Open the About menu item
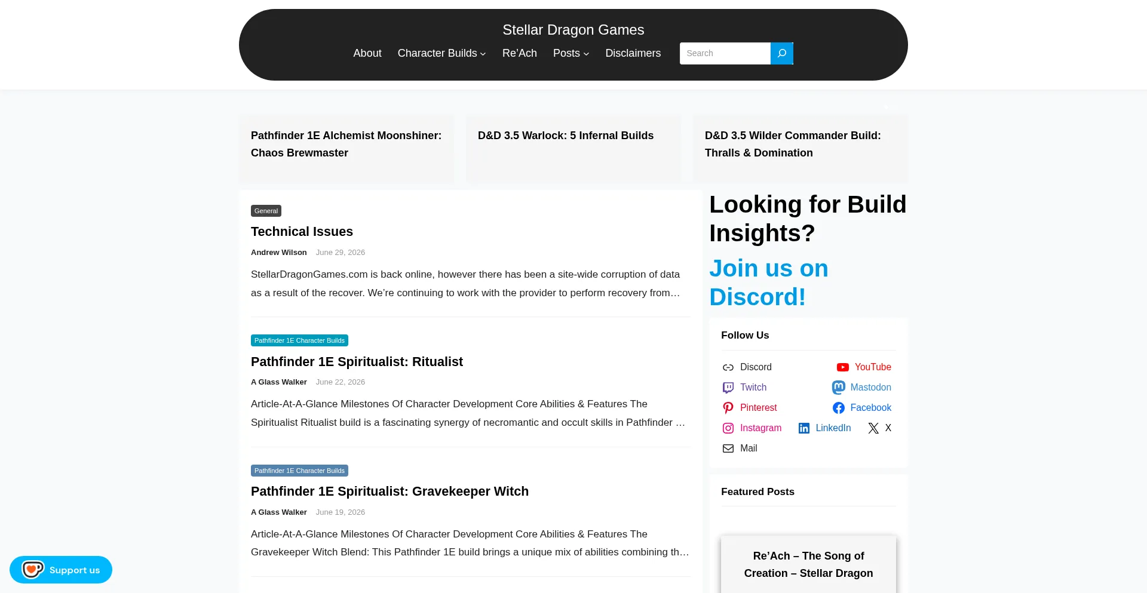The image size is (1147, 593). (x=367, y=53)
